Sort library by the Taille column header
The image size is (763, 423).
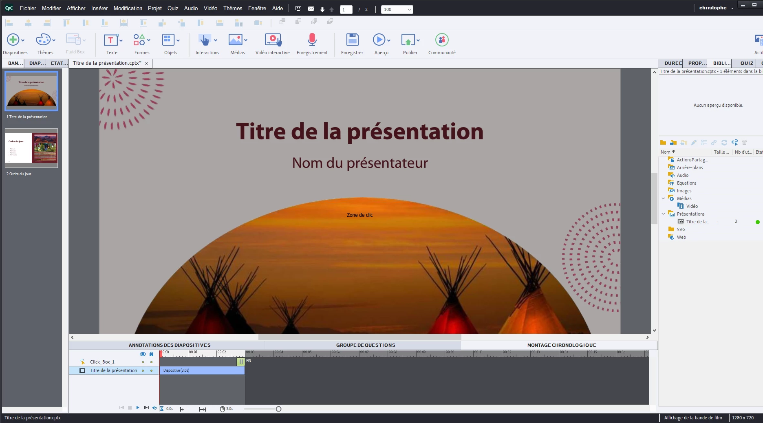pyautogui.click(x=722, y=152)
